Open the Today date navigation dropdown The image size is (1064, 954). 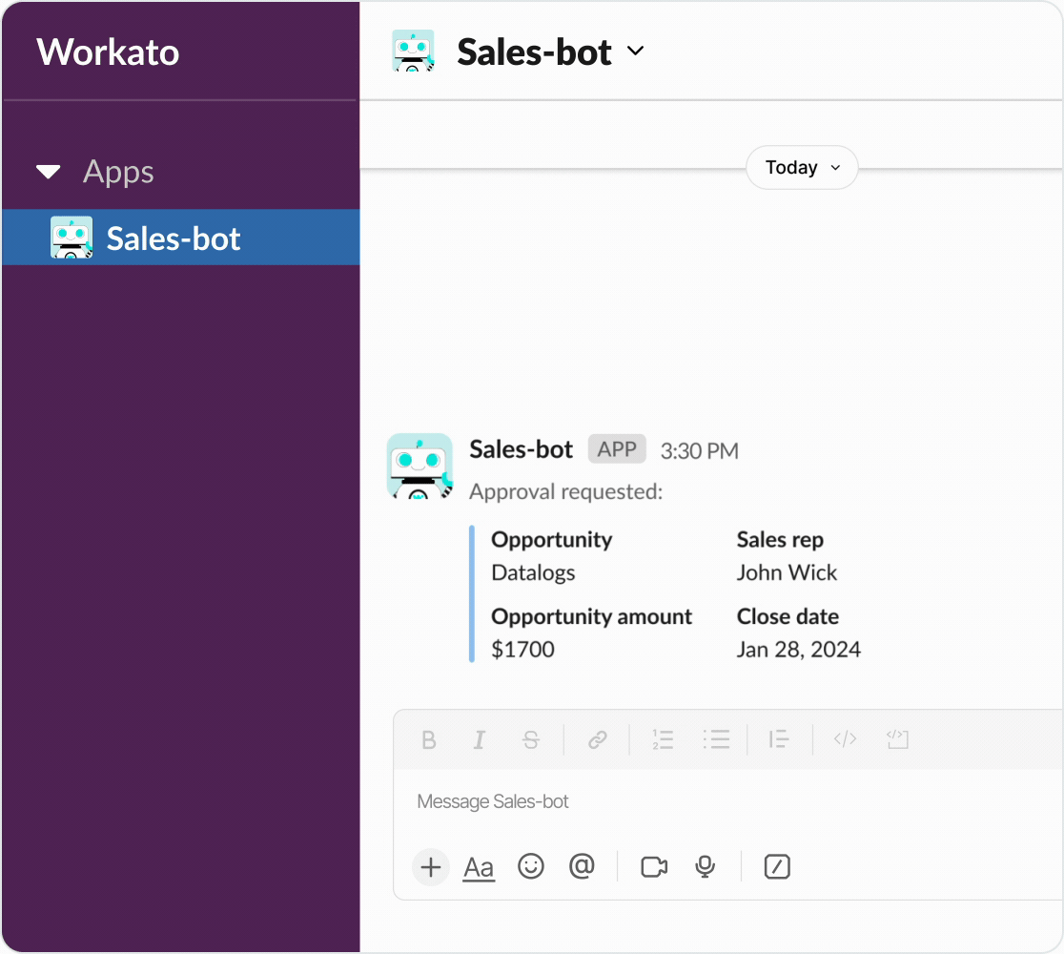801,167
